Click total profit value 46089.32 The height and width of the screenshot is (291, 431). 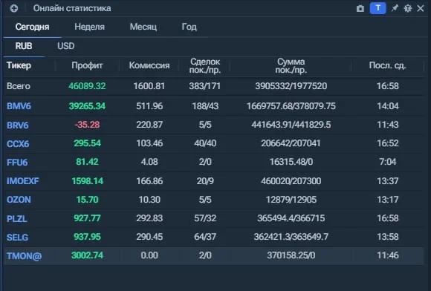(x=87, y=86)
